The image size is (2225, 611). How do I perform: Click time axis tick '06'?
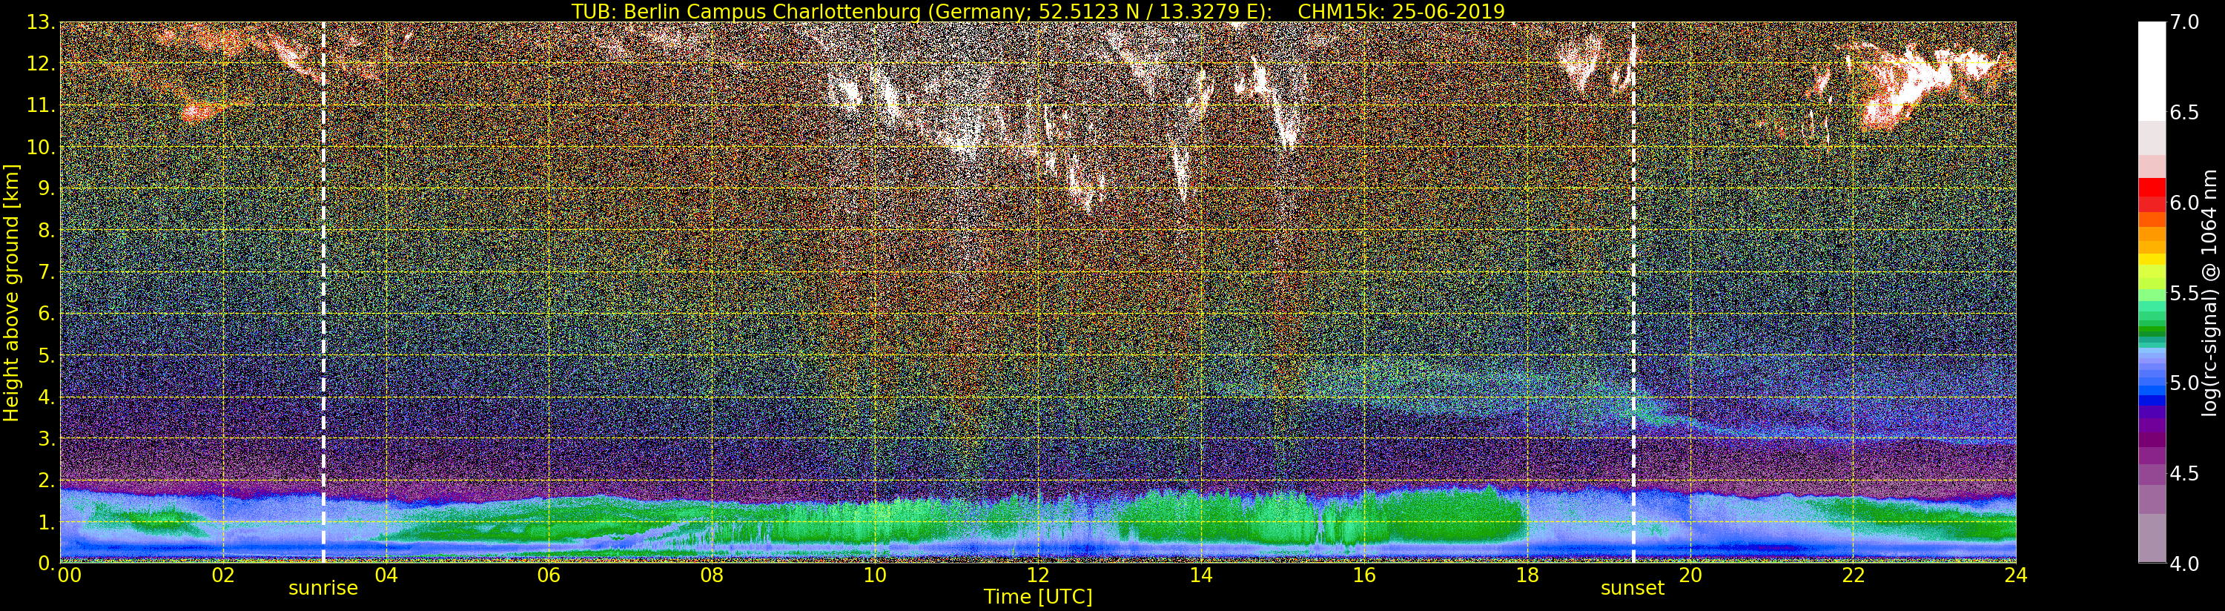(x=549, y=575)
